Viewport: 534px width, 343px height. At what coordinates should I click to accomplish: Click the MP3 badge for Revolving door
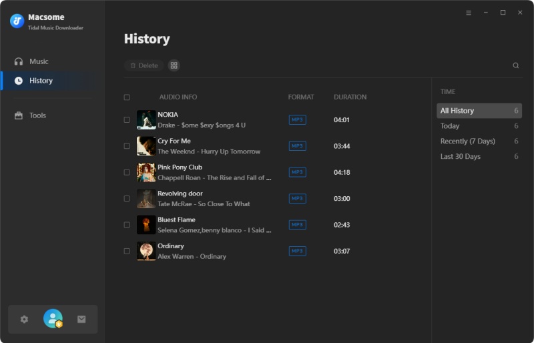297,199
